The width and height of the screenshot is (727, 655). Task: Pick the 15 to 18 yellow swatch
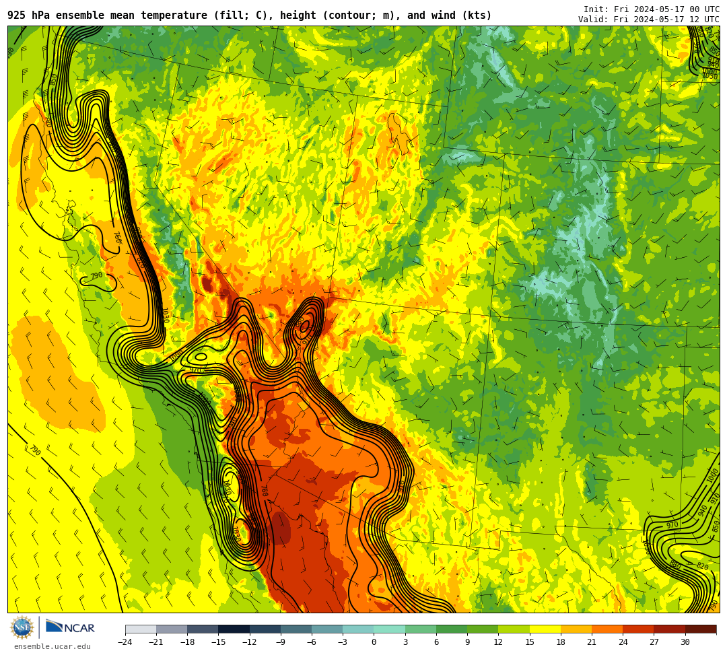click(545, 629)
